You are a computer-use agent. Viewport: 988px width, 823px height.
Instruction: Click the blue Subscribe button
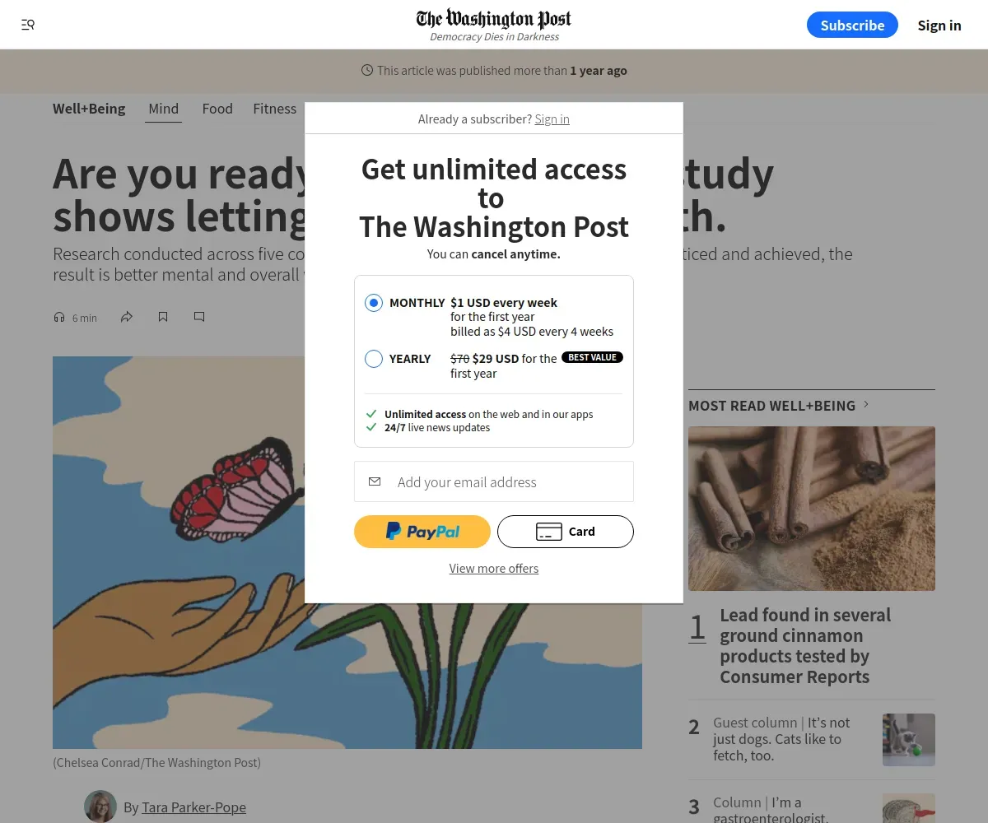click(x=852, y=25)
